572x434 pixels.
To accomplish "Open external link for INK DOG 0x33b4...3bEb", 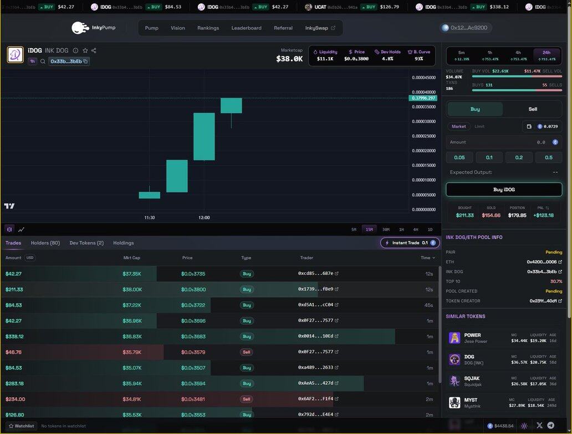I will [560, 272].
